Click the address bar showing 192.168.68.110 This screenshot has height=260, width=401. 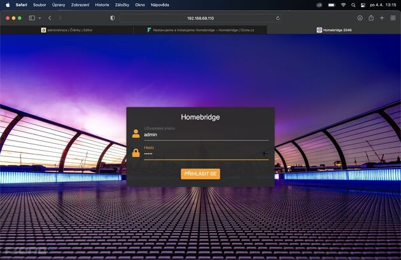[200, 18]
